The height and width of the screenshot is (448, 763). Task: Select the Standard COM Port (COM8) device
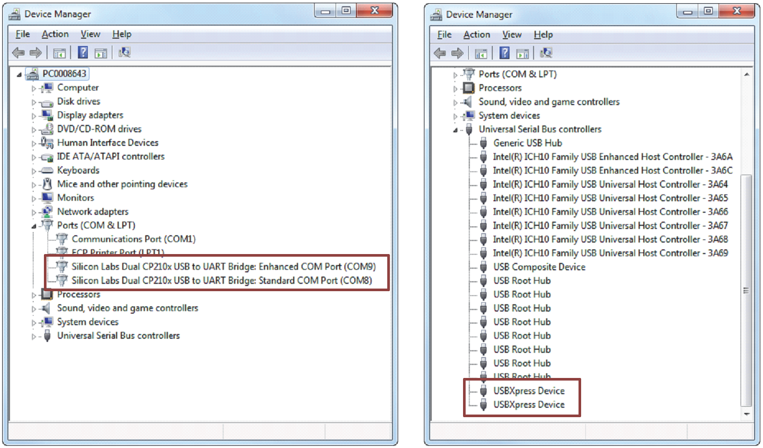(222, 281)
